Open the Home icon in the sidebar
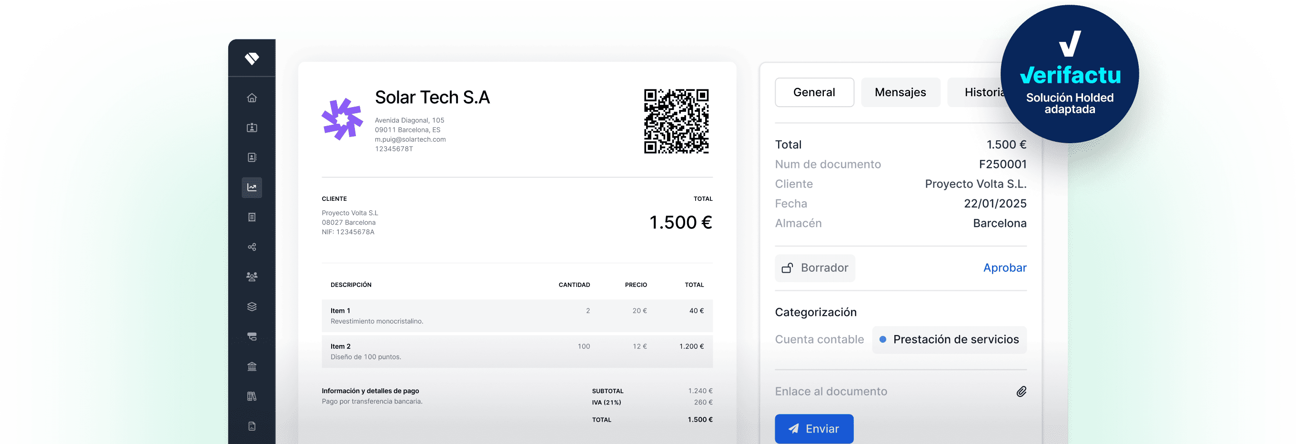This screenshot has height=444, width=1296. tap(252, 98)
